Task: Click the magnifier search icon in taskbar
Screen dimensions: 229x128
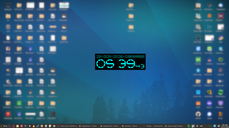Action: point(10,126)
